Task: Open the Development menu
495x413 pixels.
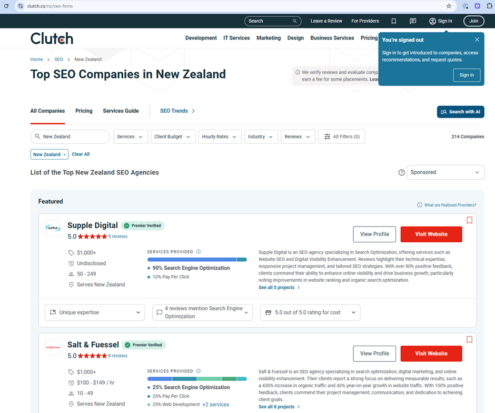Action: (201, 38)
